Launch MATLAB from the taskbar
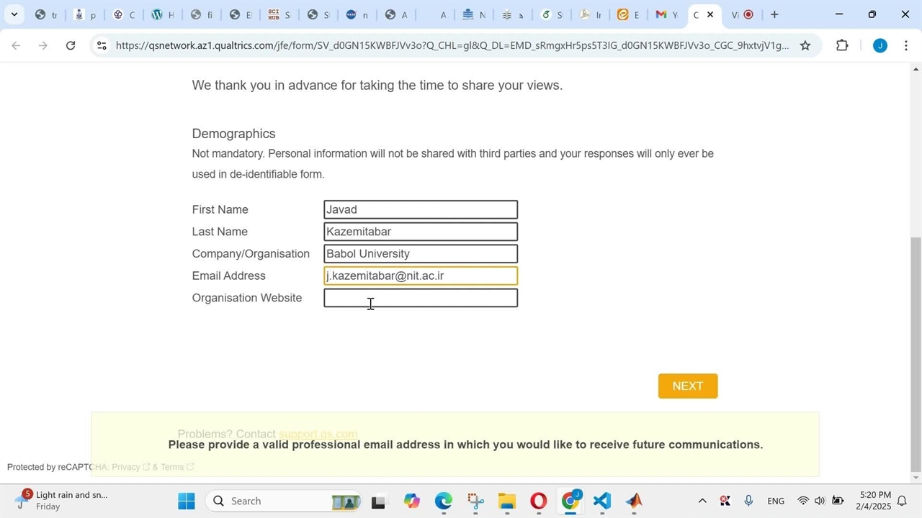This screenshot has width=922, height=518. coord(634,501)
